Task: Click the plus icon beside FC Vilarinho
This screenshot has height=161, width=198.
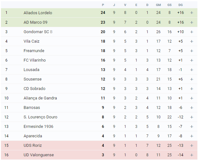Action: coord(192,60)
